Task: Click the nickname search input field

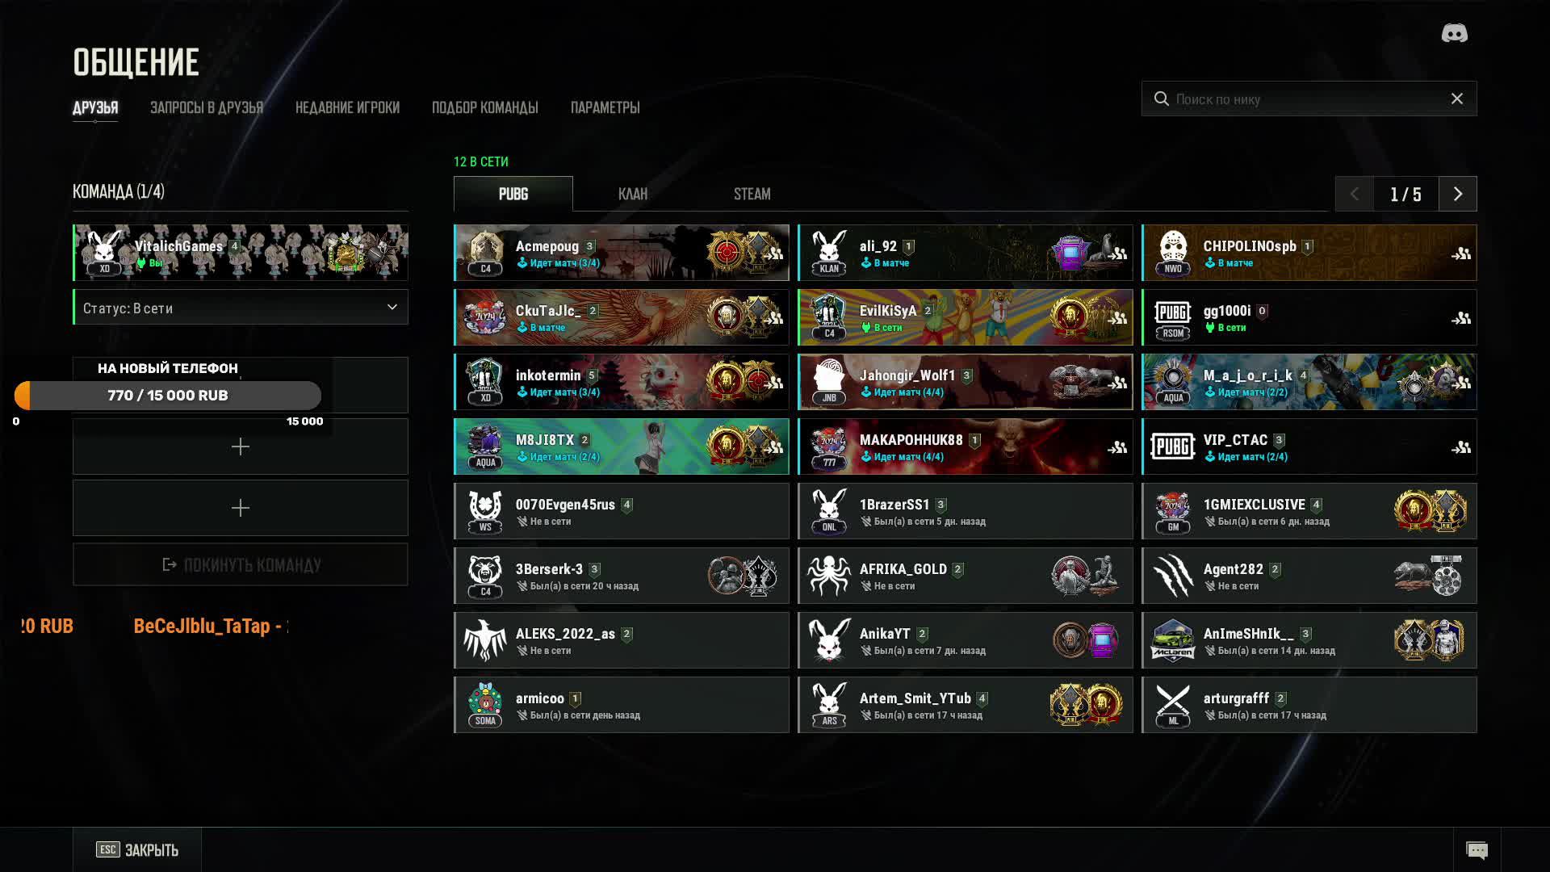Action: [x=1309, y=99]
